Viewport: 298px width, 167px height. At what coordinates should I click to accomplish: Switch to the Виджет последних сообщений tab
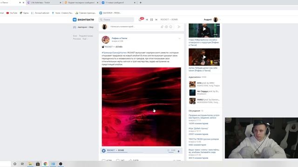[x=81, y=3]
